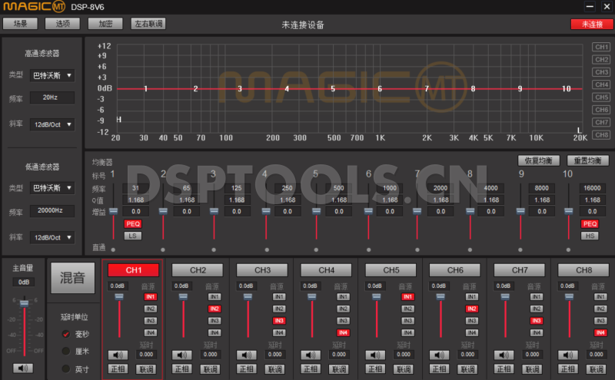The height and width of the screenshot is (380, 615).
Task: Click high-pass frequency field 20Hz
Action: (52, 97)
